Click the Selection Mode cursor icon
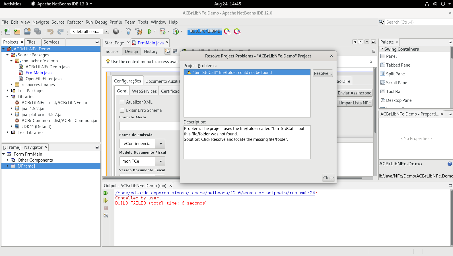453x256 pixels. [x=168, y=51]
